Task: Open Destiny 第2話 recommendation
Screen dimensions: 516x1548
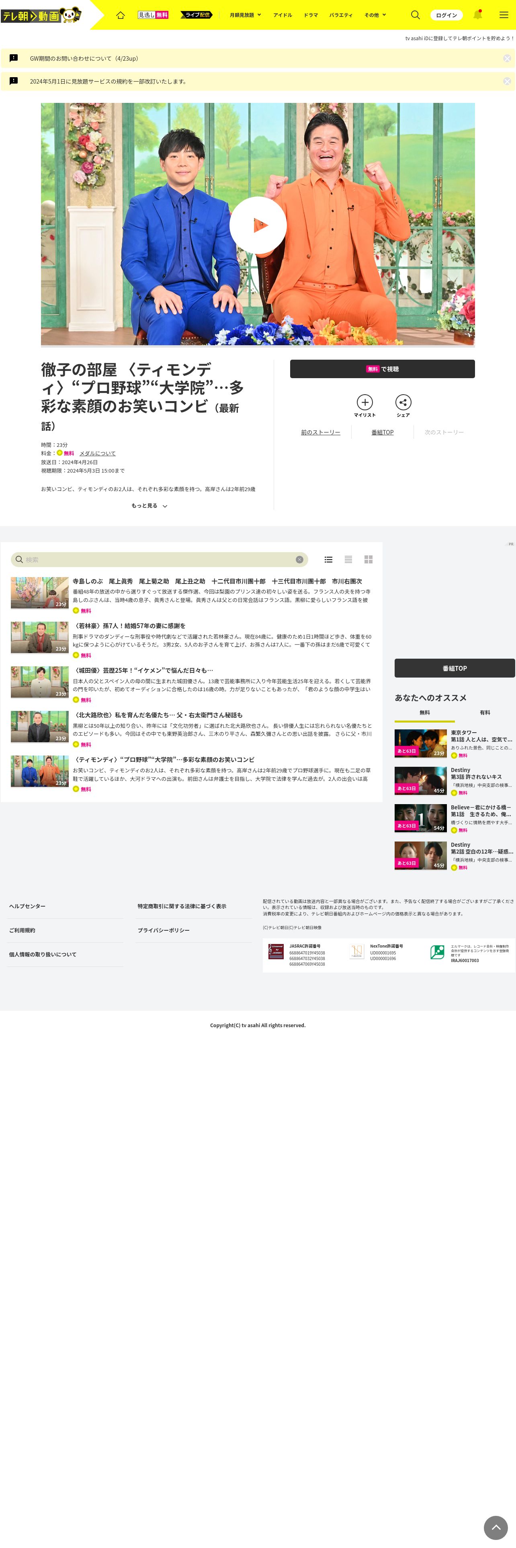Action: click(x=454, y=856)
